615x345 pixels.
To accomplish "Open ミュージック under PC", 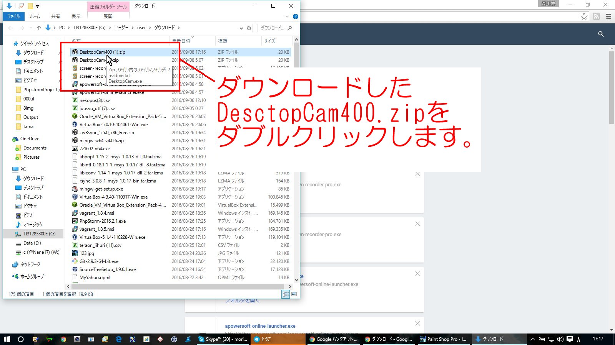I will [x=33, y=225].
